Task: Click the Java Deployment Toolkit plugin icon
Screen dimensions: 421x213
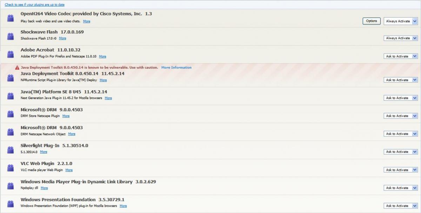Action: click(x=11, y=78)
